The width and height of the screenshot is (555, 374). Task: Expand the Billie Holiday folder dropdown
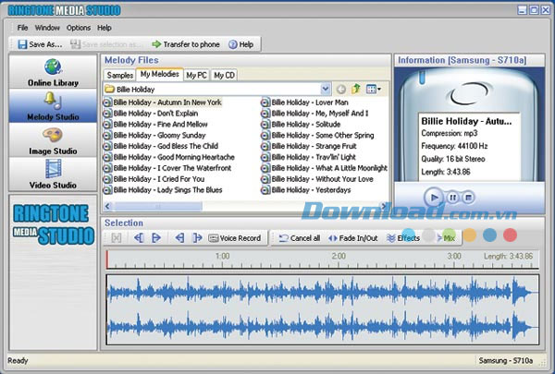[x=325, y=89]
